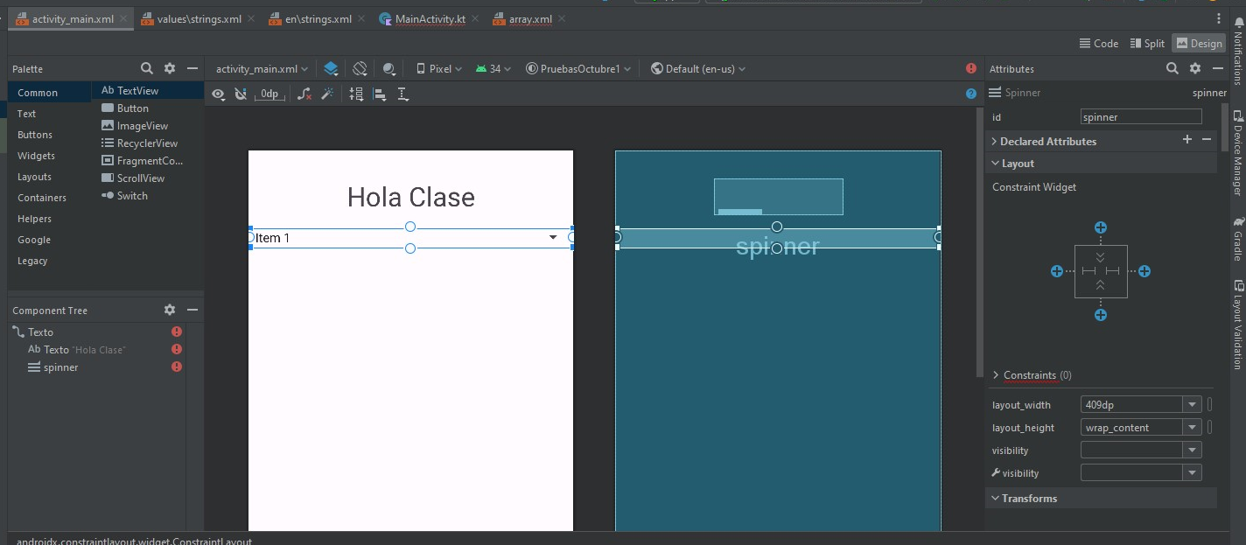
Task: Open Attributes panel settings gear
Action: click(1195, 68)
